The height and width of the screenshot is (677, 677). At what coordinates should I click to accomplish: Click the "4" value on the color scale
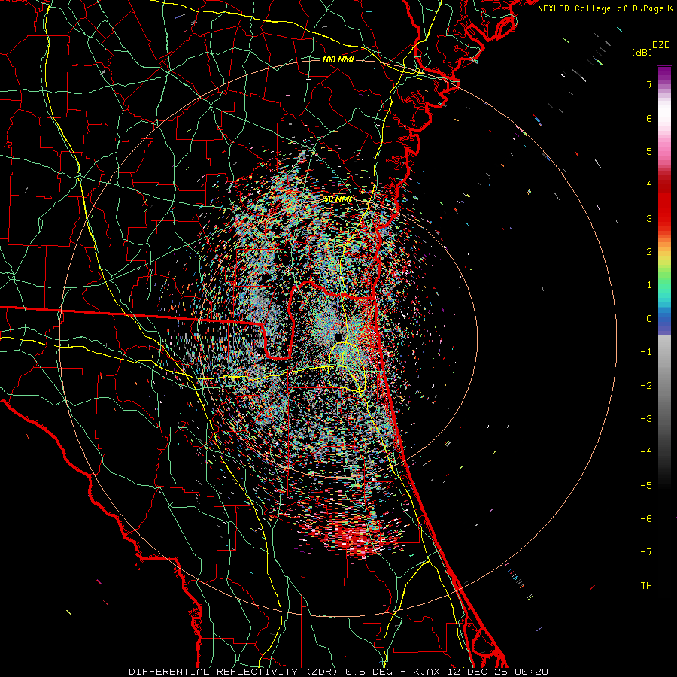pos(649,185)
